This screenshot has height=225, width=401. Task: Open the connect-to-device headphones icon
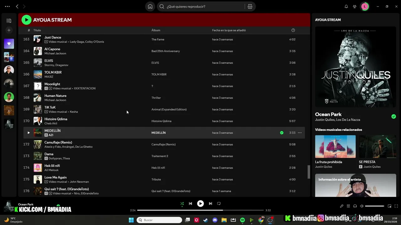[355, 206]
